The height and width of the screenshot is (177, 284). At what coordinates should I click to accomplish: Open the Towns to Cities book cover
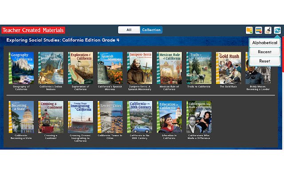(x=110, y=117)
